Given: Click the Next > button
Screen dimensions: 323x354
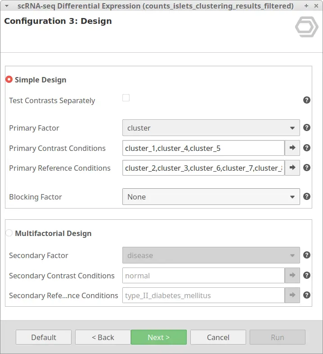Looking at the screenshot, I should (158, 337).
